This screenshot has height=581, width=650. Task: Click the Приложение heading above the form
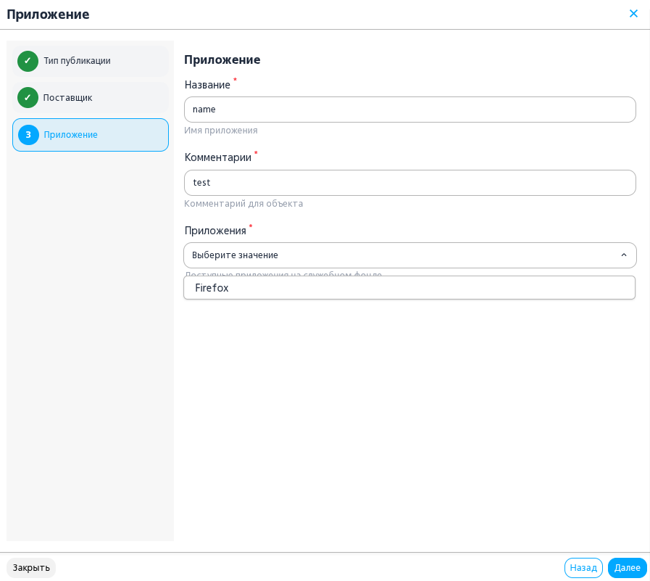tap(222, 59)
